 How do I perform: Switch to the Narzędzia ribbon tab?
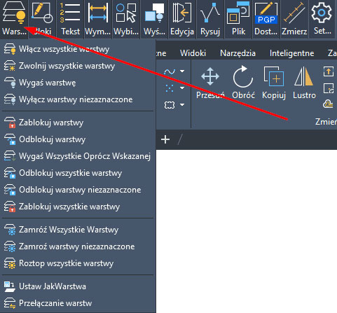[x=238, y=53]
